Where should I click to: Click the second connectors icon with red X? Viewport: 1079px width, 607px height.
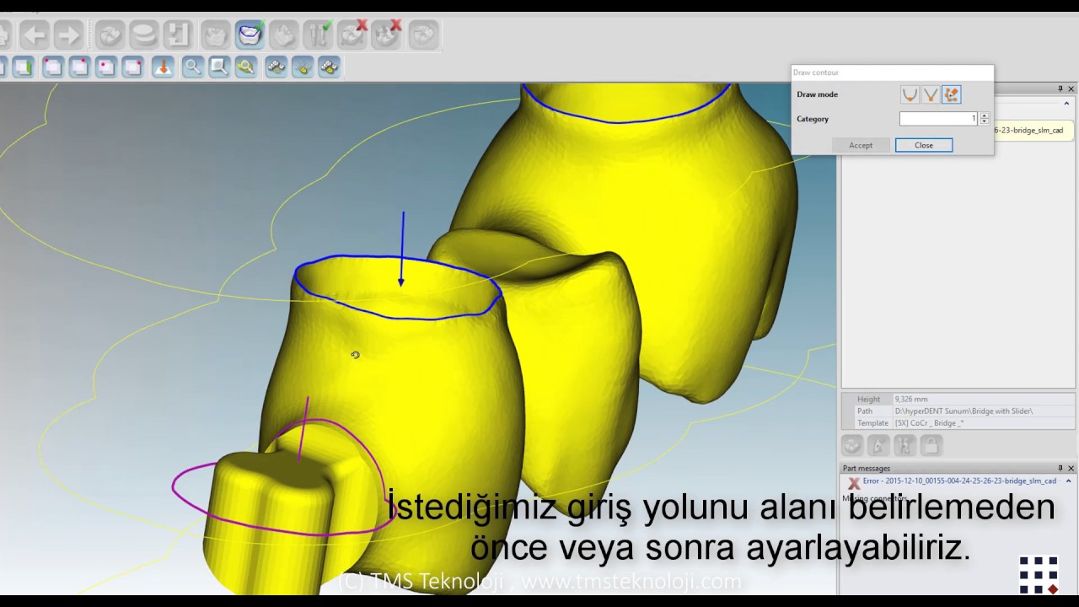point(387,35)
